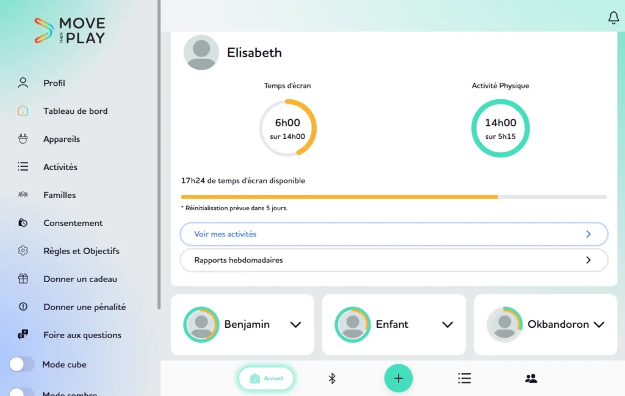Viewport: 625px width, 396px height.
Task: Open Rapports hebdomadaires
Action: click(394, 260)
